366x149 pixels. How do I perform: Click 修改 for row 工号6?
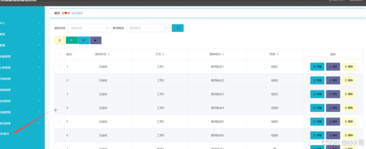tap(333, 136)
